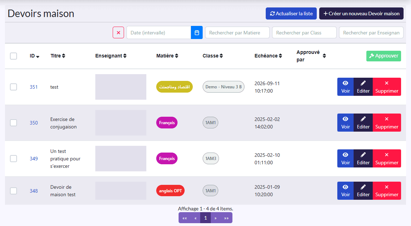
Task: Go to last page in pagination
Action: click(x=226, y=218)
